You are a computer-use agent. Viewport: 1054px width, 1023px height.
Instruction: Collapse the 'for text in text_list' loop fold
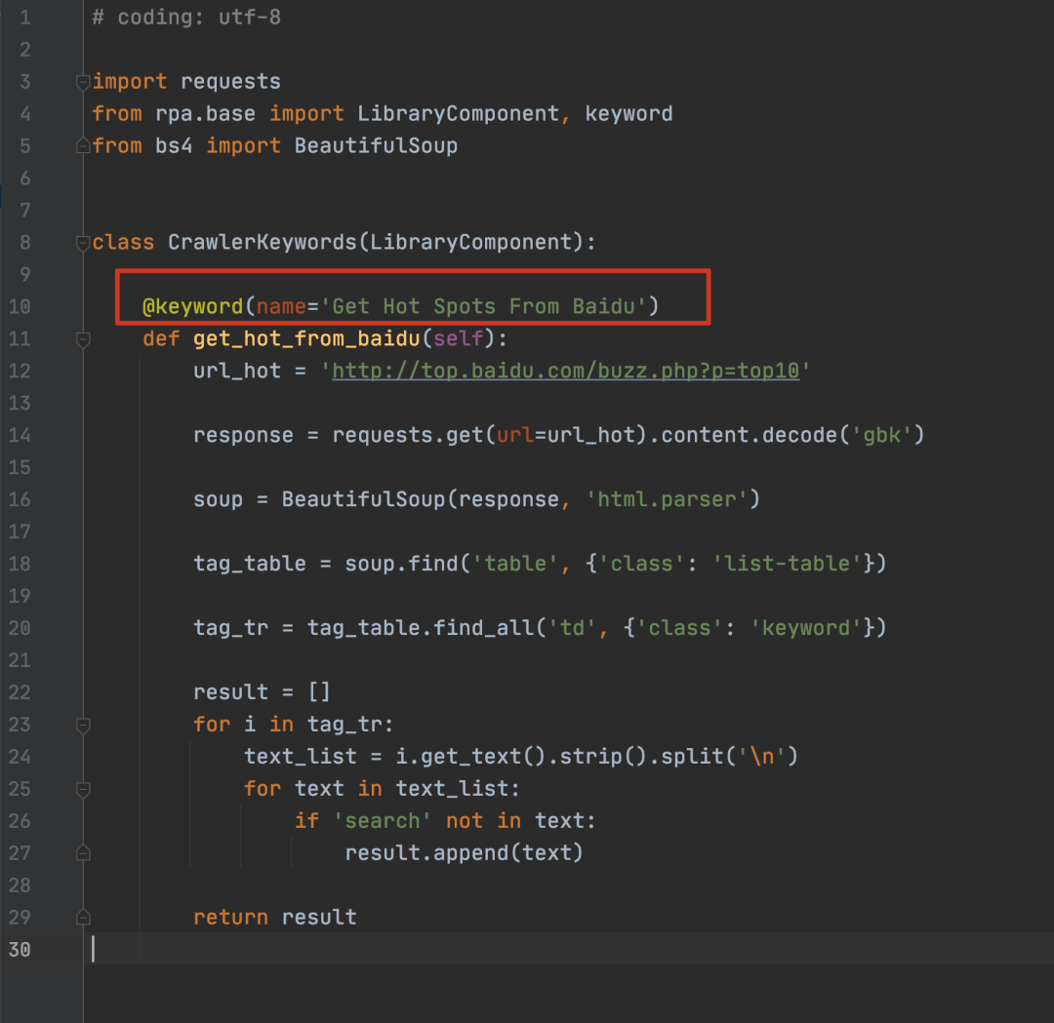(x=83, y=789)
